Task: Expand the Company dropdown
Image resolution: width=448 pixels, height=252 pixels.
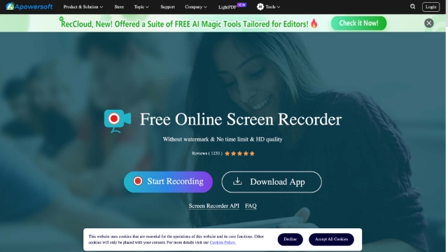Action: (196, 6)
